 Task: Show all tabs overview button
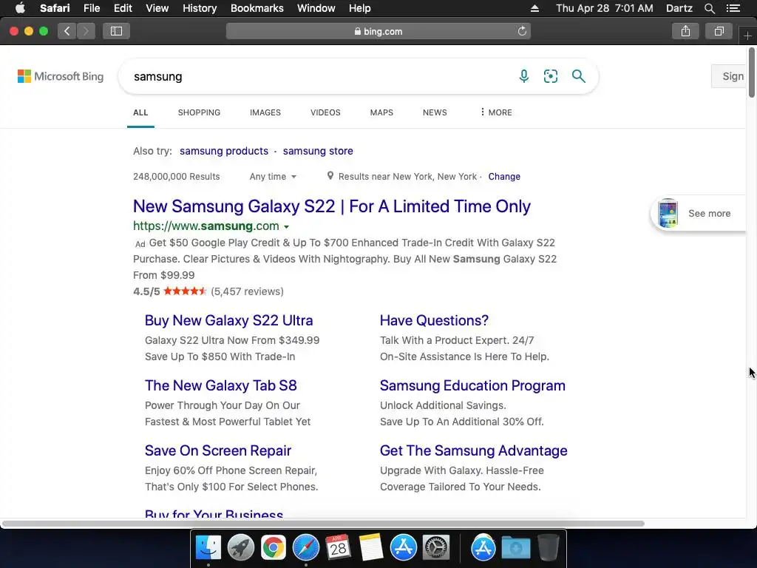(719, 31)
